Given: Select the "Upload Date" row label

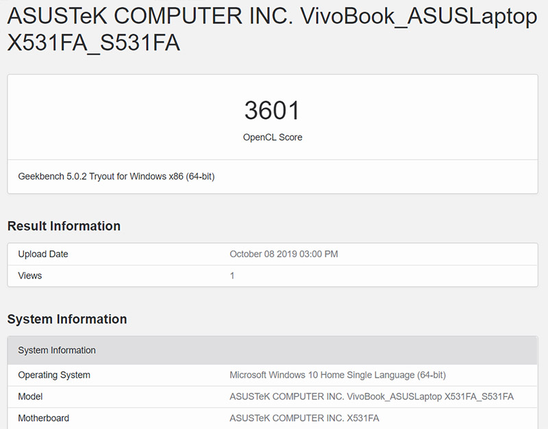Looking at the screenshot, I should coord(43,254).
